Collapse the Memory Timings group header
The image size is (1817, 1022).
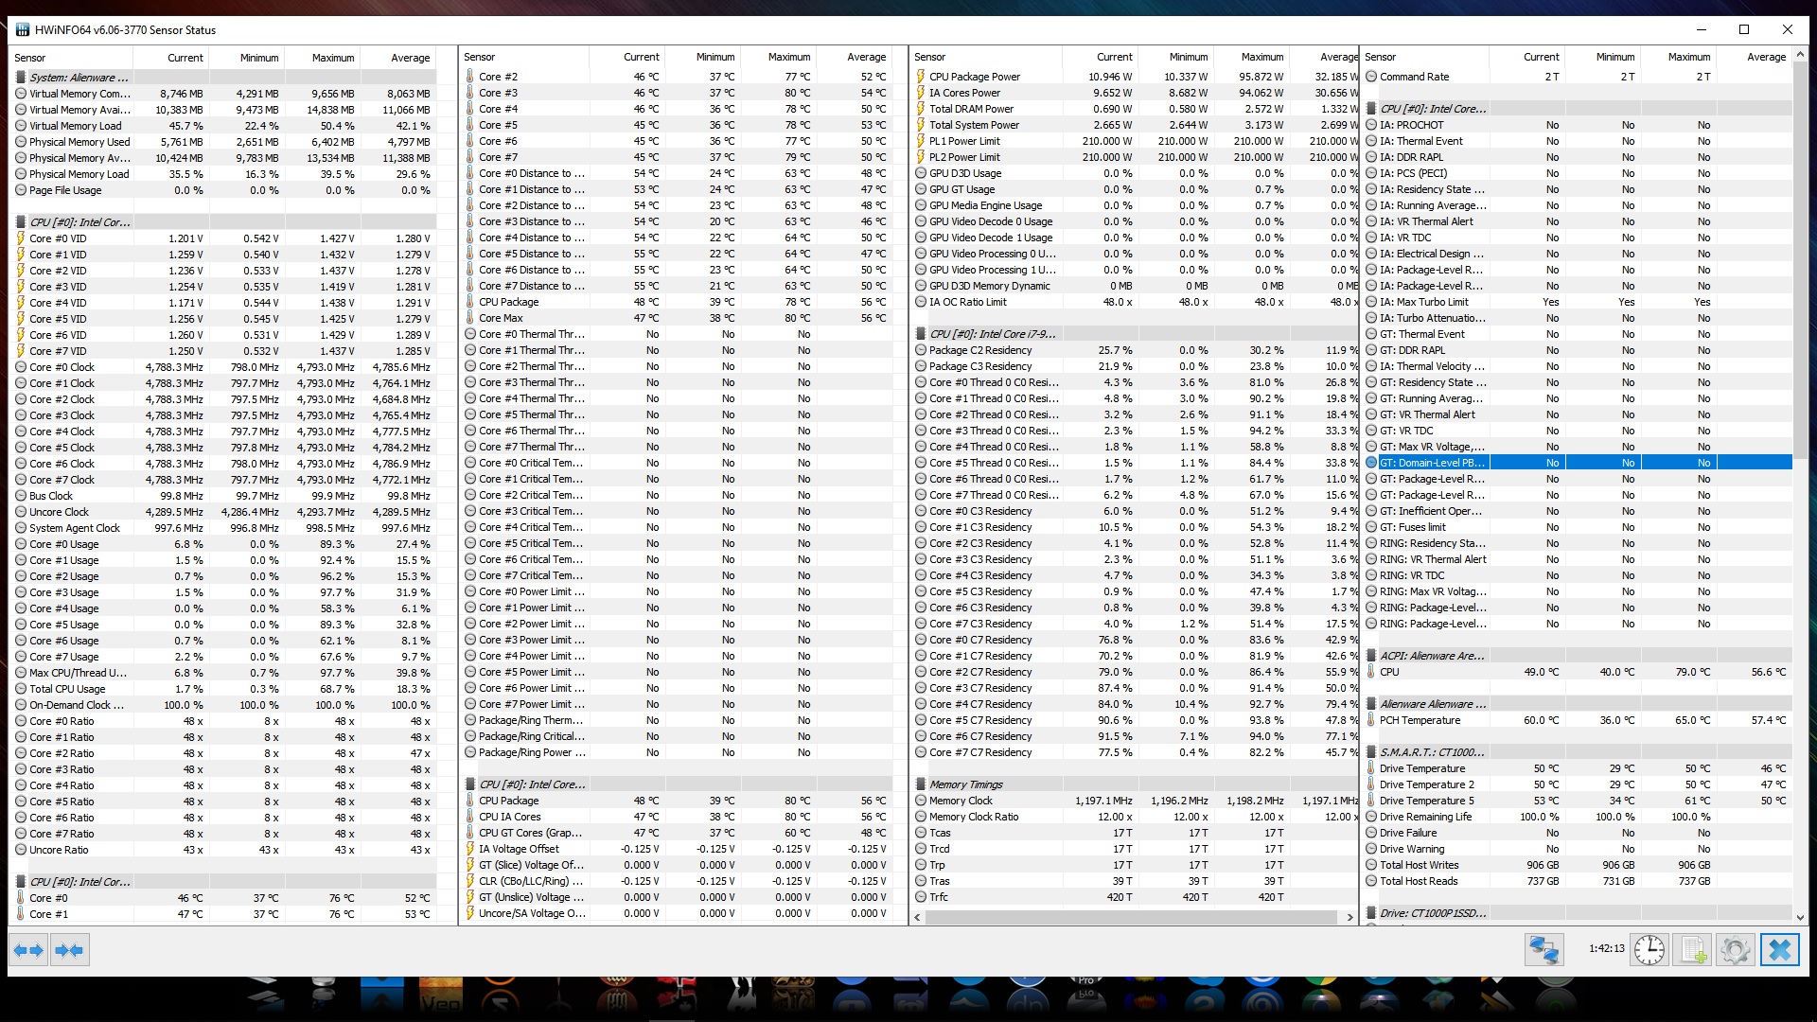(965, 784)
